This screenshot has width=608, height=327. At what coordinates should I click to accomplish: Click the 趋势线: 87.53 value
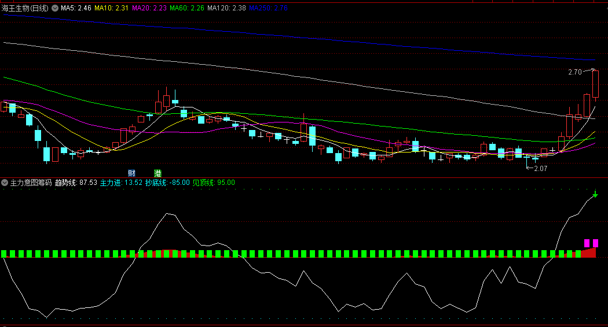pyautogui.click(x=76, y=183)
